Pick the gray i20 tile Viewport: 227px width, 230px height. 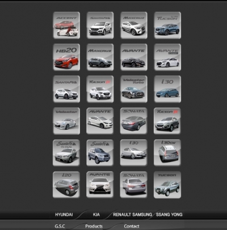pos(66,185)
